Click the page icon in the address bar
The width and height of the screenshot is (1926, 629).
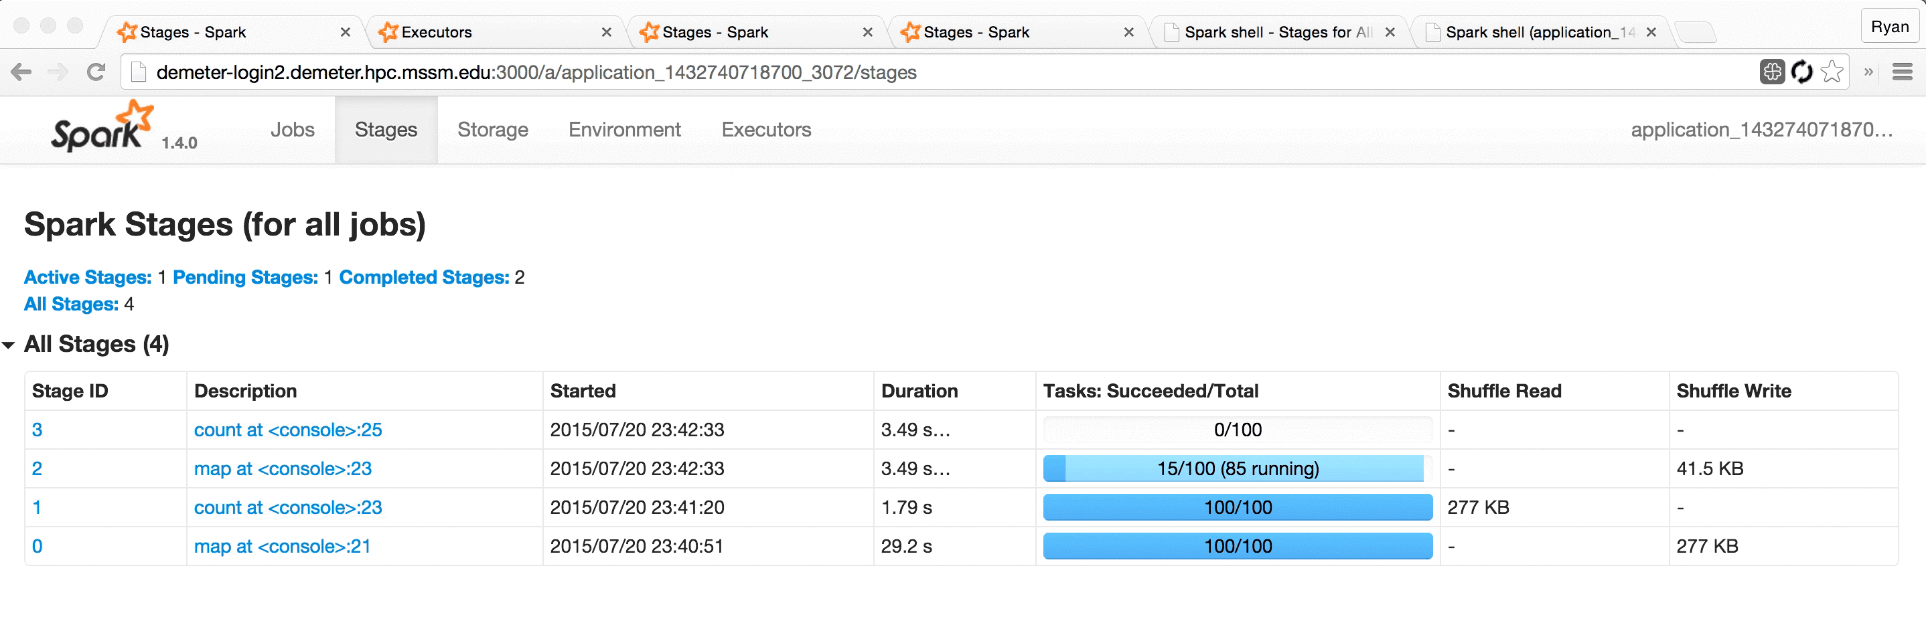point(139,72)
